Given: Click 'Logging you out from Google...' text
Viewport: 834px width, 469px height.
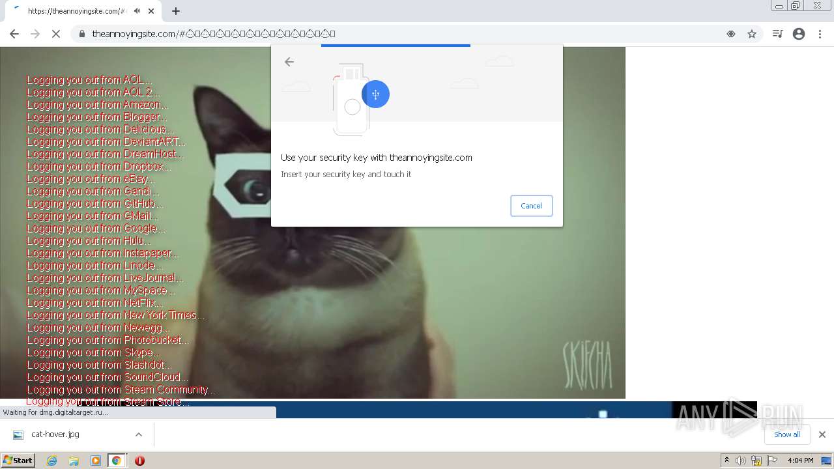Looking at the screenshot, I should [96, 229].
